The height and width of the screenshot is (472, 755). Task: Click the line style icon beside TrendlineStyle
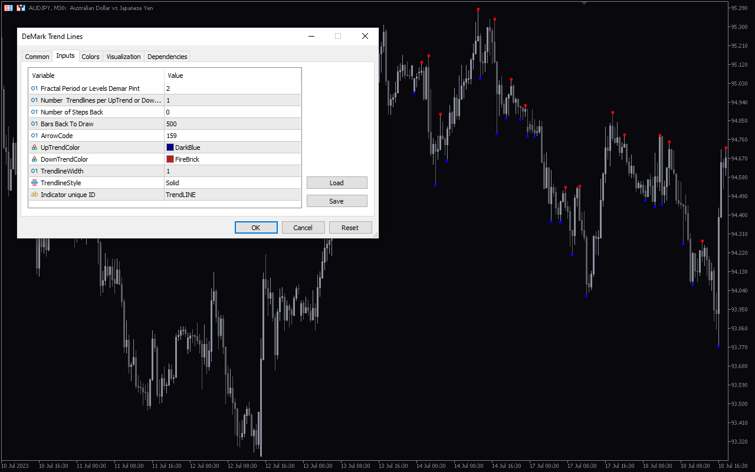34,183
